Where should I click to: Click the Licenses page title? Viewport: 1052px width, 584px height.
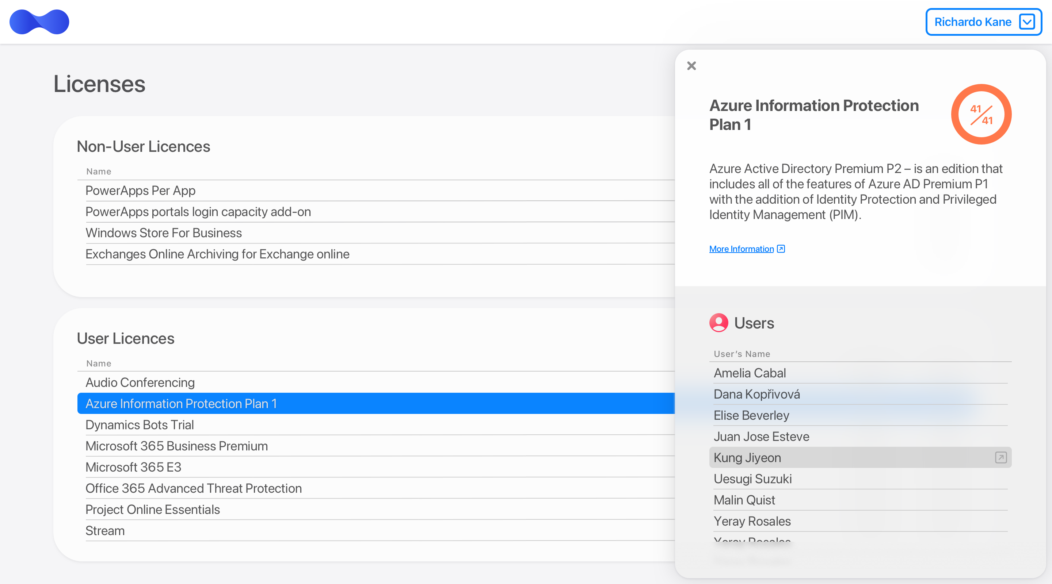tap(99, 84)
